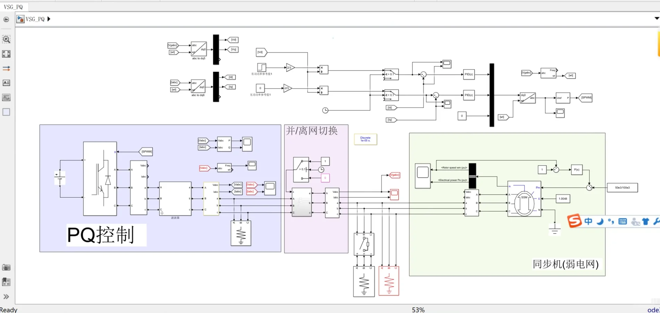Select the Image insertion tool
This screenshot has height=313, width=660.
tap(6, 97)
